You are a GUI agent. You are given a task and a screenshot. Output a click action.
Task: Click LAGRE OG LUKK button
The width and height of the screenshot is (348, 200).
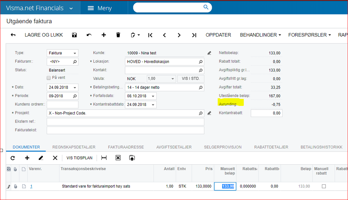(x=44, y=35)
